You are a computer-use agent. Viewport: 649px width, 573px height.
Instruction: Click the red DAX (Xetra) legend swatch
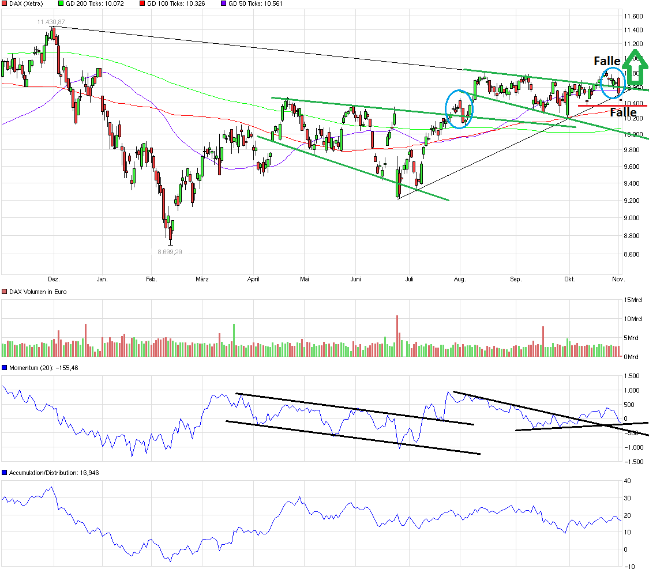(x=5, y=3)
